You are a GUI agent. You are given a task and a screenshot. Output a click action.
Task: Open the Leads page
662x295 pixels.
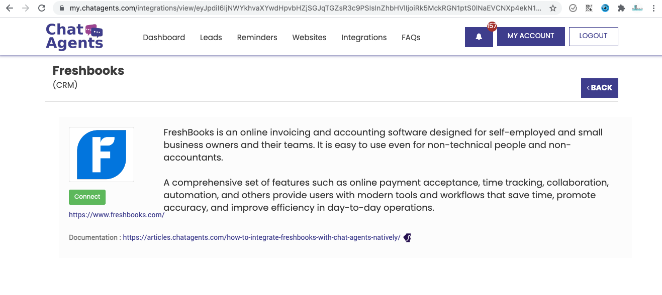[211, 38]
